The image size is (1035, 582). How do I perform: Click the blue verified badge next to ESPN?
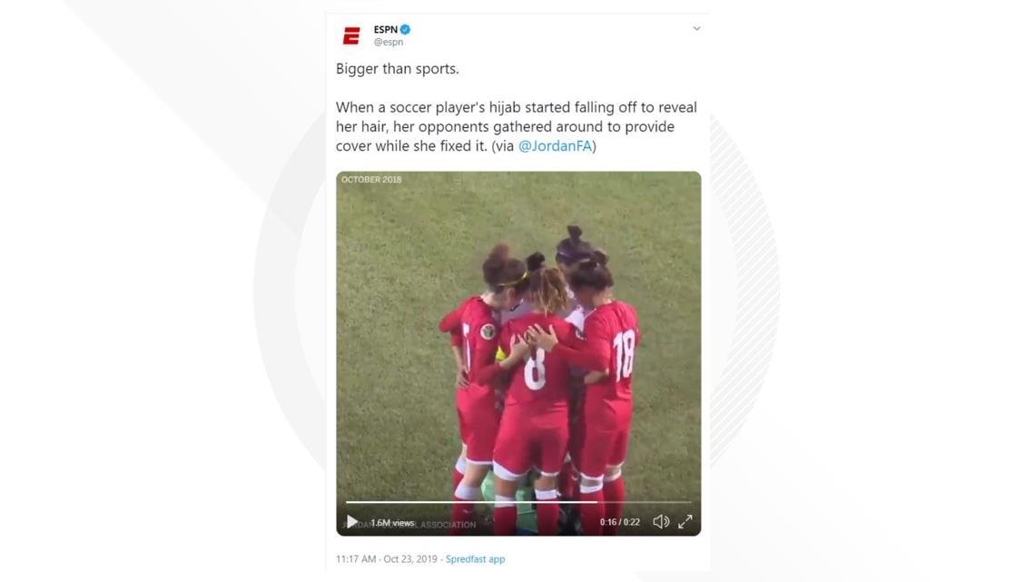click(405, 29)
